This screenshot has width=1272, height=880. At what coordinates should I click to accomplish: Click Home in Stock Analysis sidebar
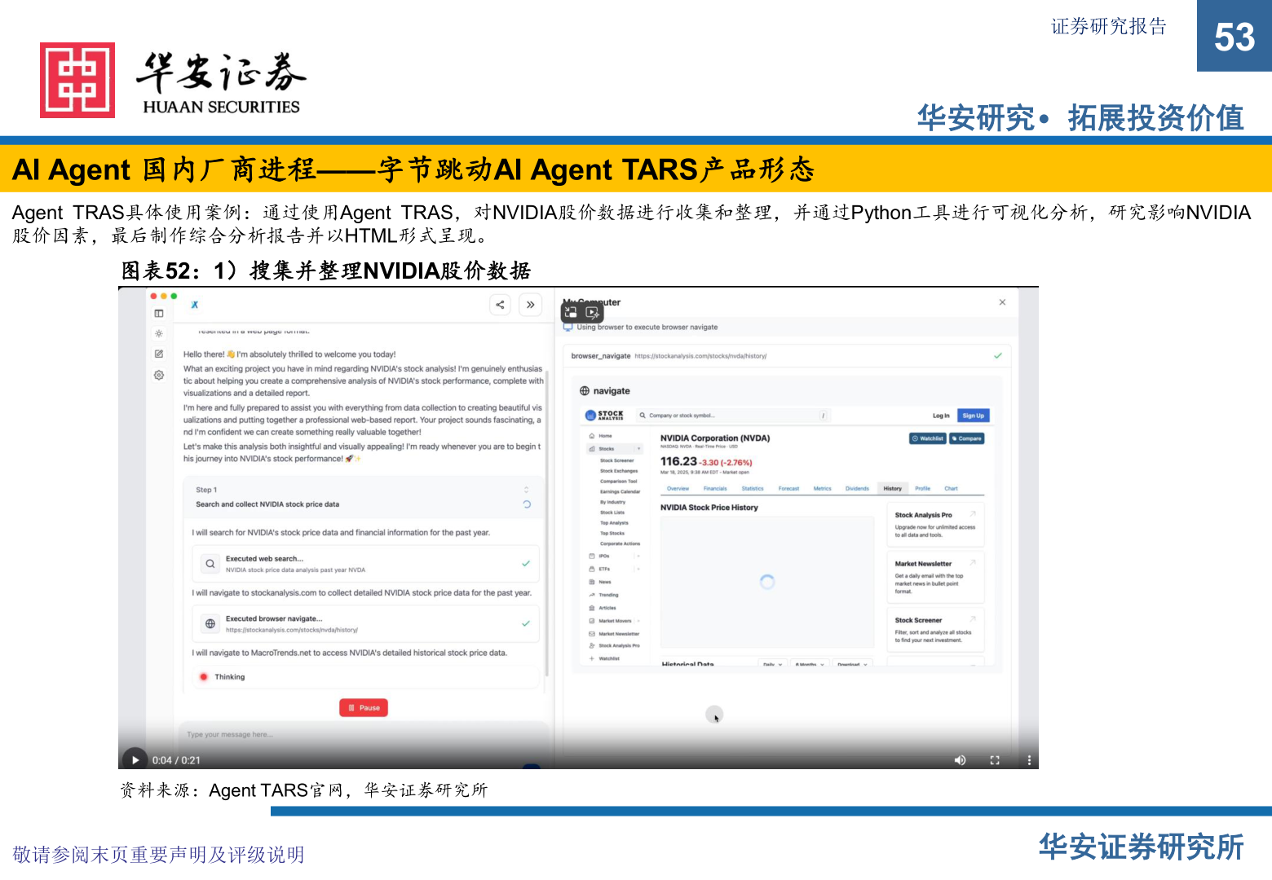(x=605, y=436)
